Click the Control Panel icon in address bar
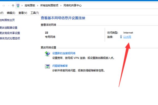158x105 pixels. pyautogui.click(x=18, y=6)
